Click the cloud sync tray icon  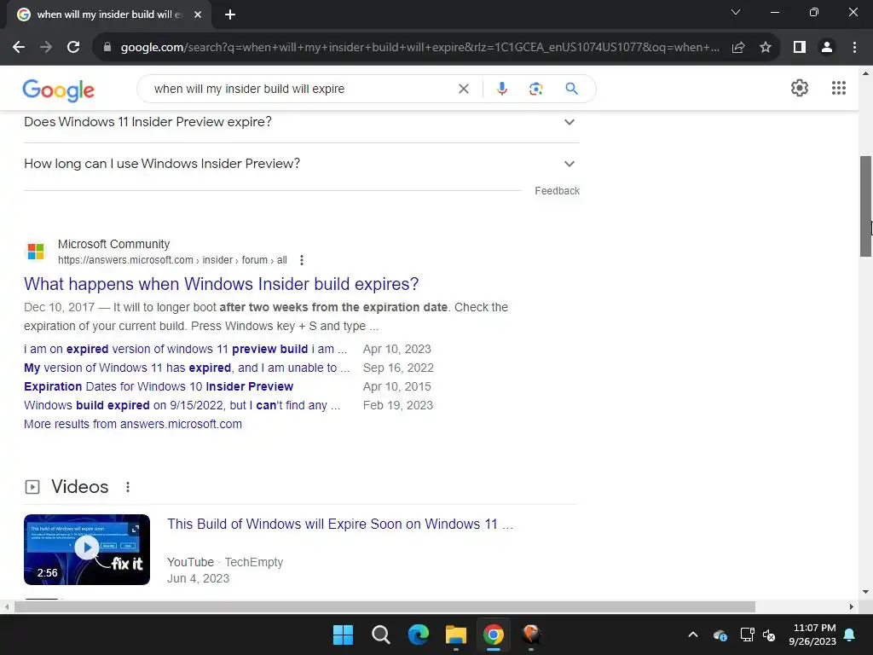(720, 635)
